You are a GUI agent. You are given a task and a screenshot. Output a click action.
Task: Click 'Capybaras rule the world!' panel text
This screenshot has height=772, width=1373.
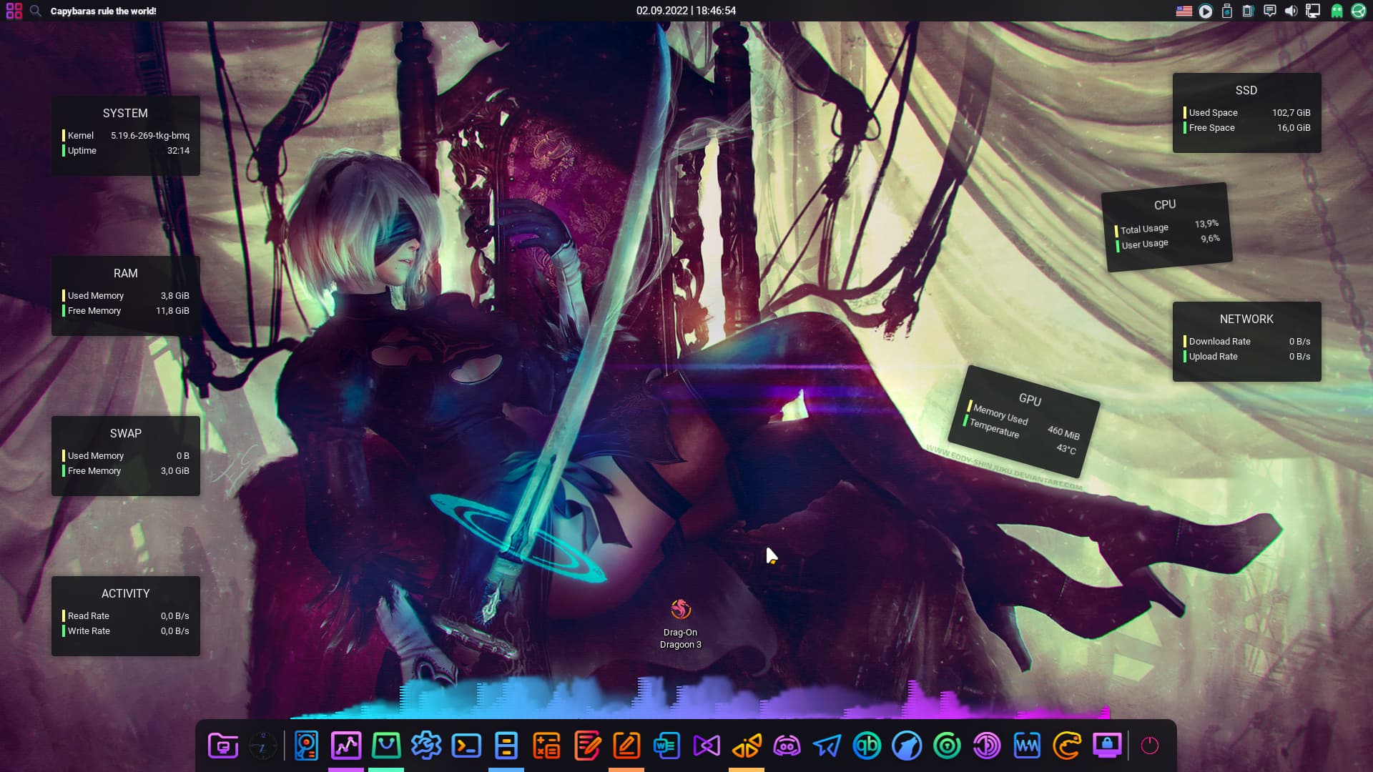point(104,11)
